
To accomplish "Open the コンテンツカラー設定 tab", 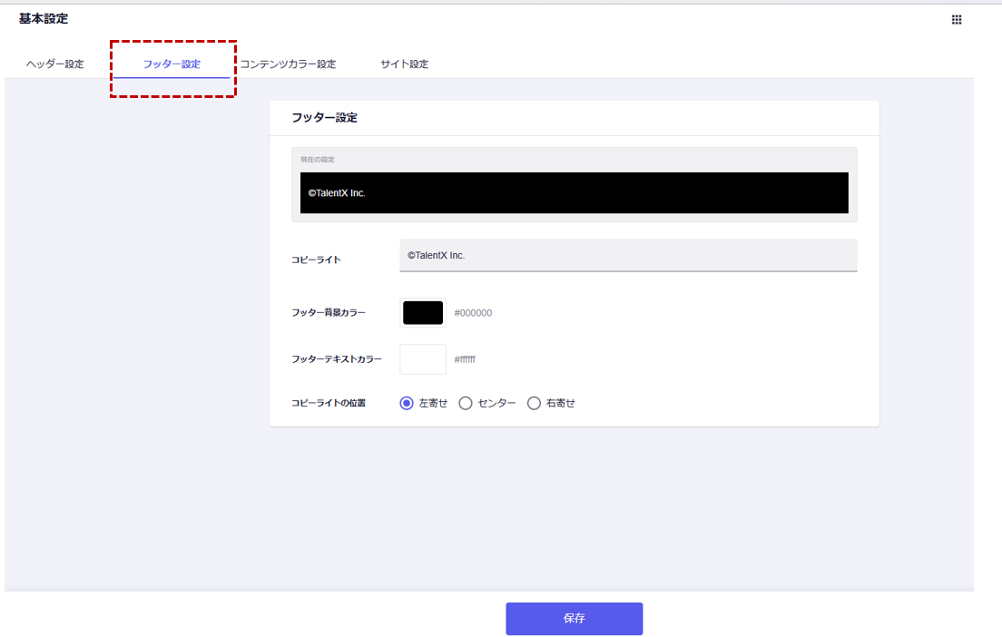I will pos(288,64).
